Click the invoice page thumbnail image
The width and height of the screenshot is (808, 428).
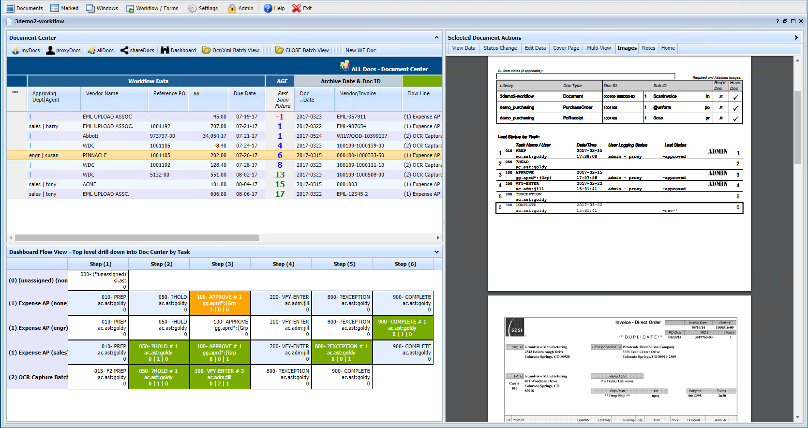619,358
